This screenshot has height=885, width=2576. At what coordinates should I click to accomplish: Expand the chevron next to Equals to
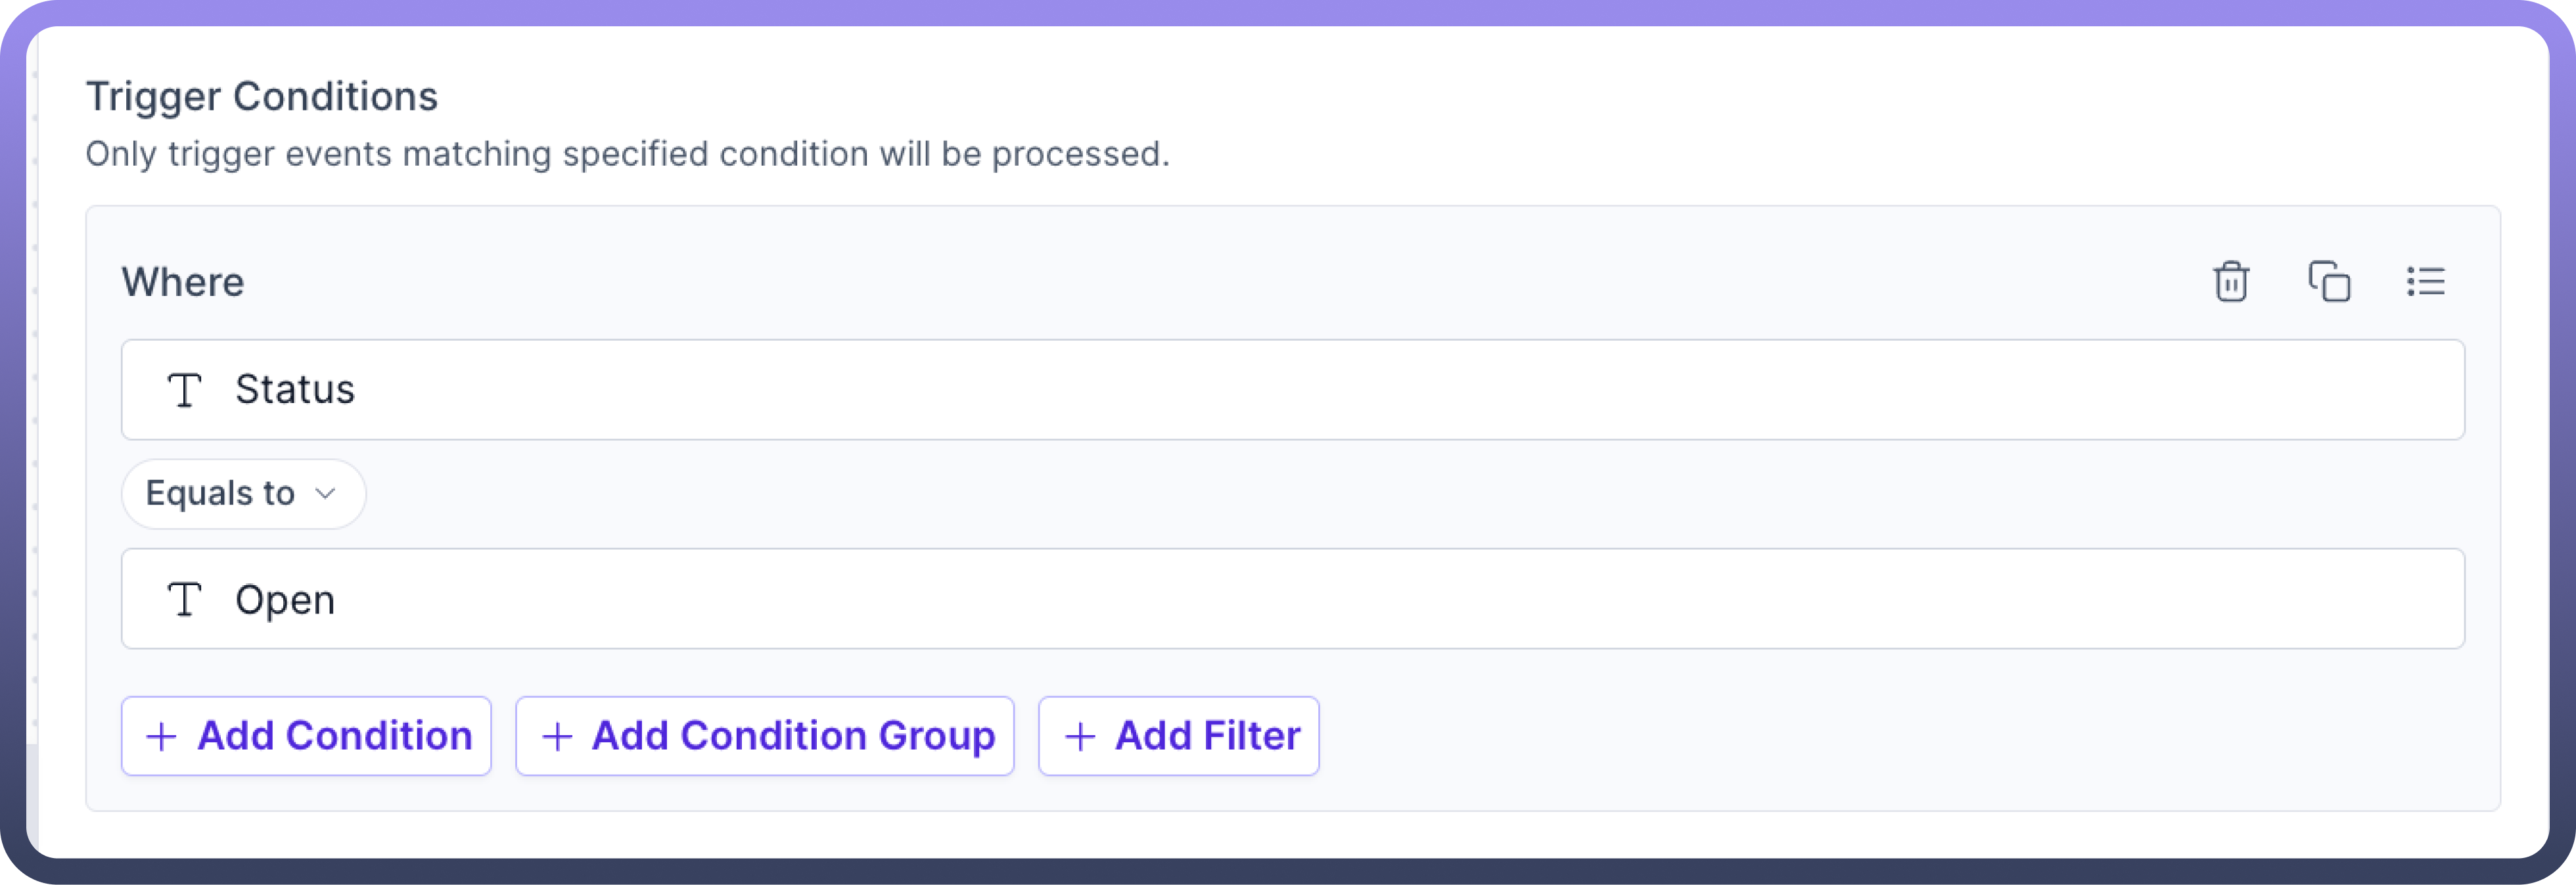point(325,494)
